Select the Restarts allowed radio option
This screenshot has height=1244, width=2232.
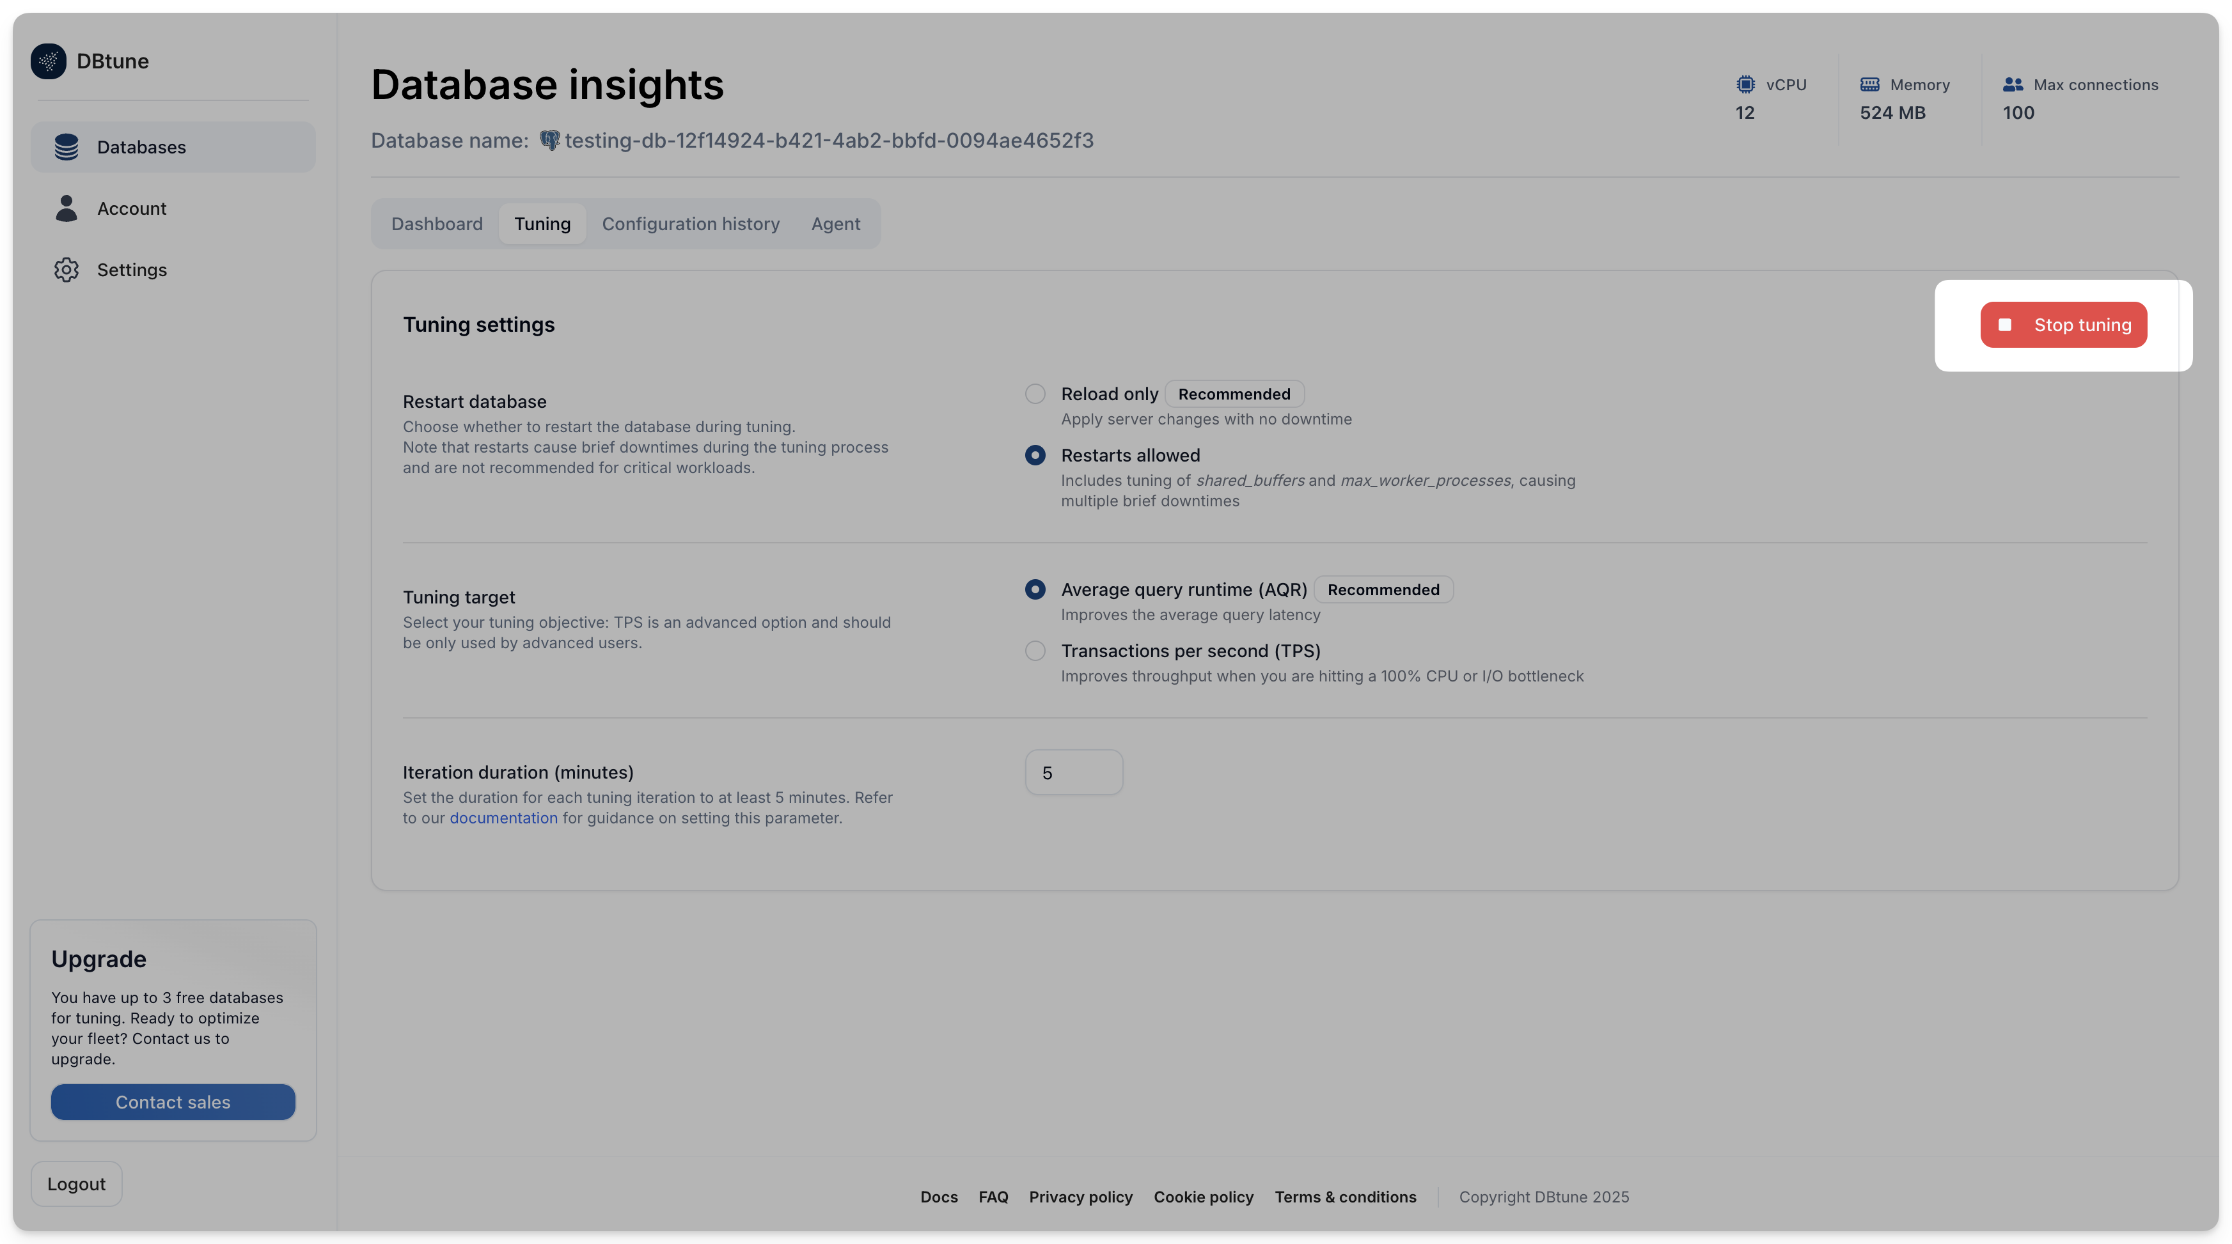click(x=1035, y=456)
